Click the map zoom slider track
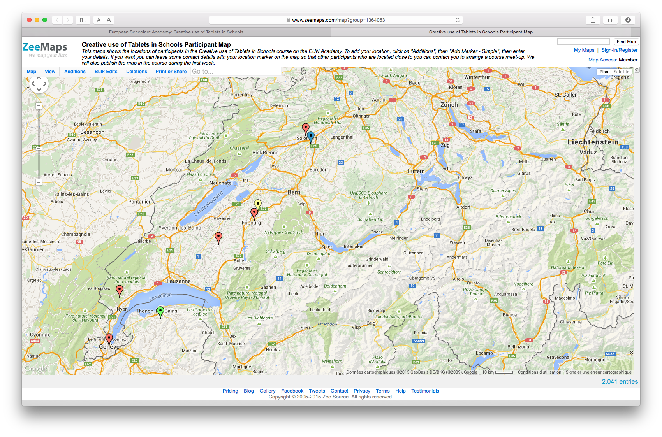Image resolution: width=662 pixels, height=437 pixels. point(39,163)
